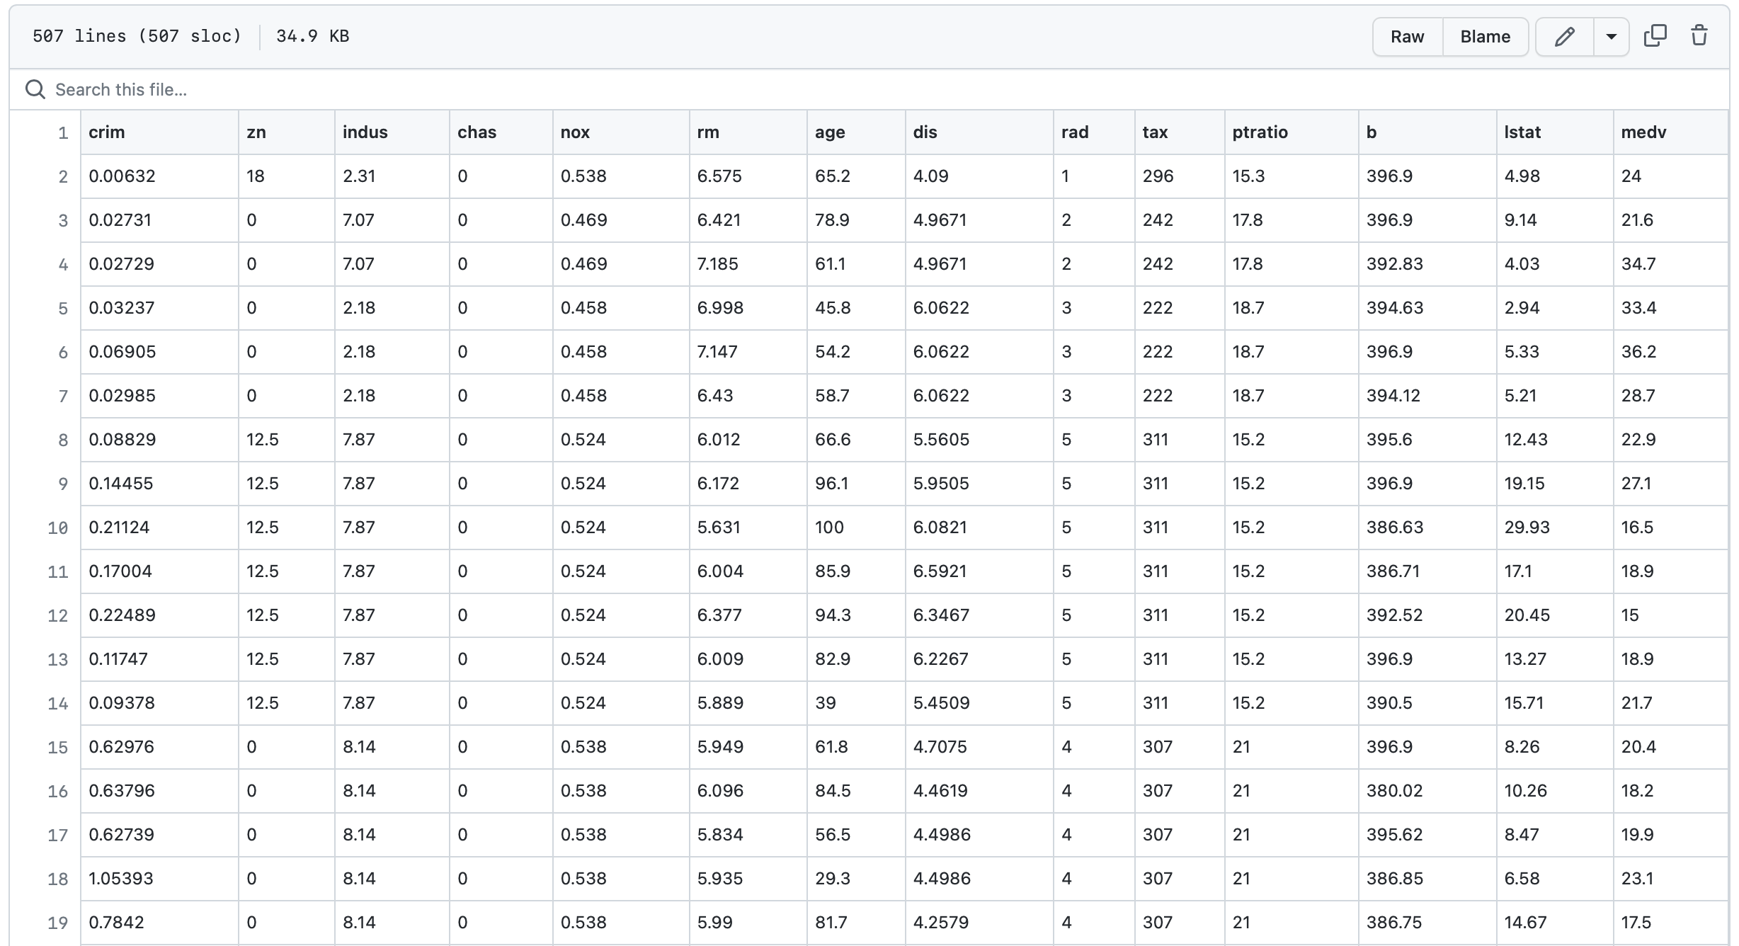The width and height of the screenshot is (1739, 946).
Task: Click the 'medv' column header
Action: 1643,132
